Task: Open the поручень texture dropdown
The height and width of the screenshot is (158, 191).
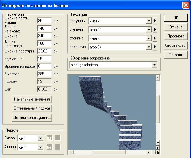Action: 149,21
